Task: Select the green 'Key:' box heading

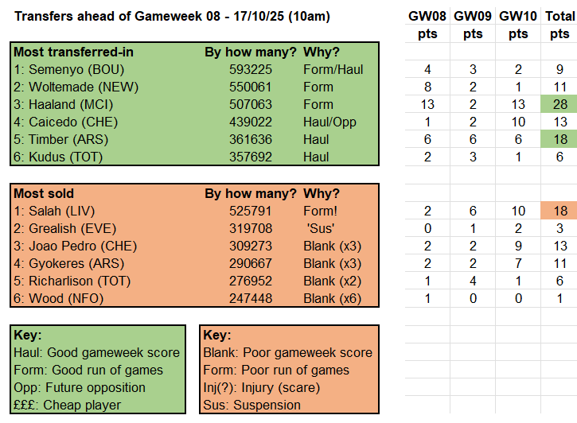Action: tap(29, 335)
